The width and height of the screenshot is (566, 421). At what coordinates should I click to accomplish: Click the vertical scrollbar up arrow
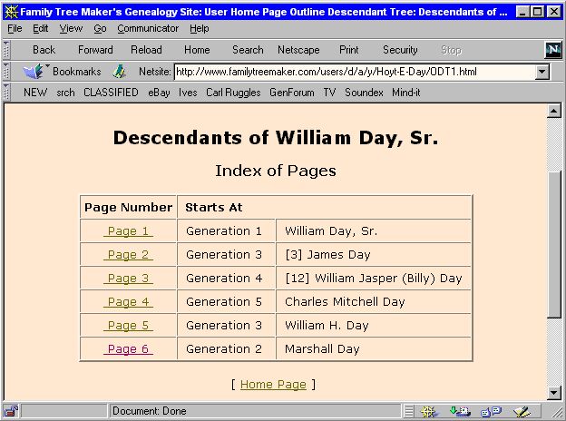(x=554, y=111)
